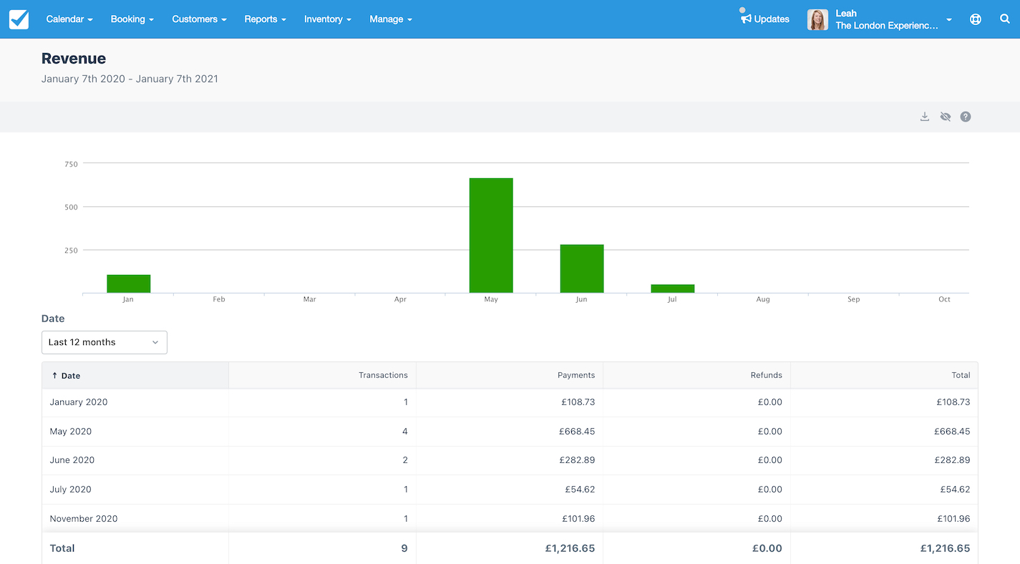Screen dimensions: 1020x564
Task: Toggle chart visibility with crossed-eye icon
Action: pos(946,117)
